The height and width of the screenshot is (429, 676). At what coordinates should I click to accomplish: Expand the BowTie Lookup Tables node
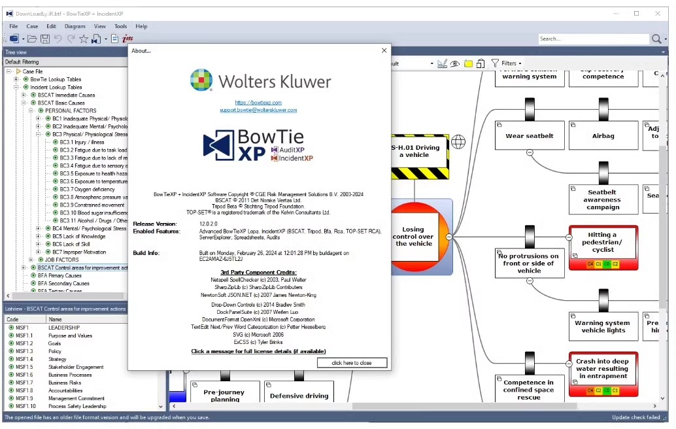[x=16, y=79]
